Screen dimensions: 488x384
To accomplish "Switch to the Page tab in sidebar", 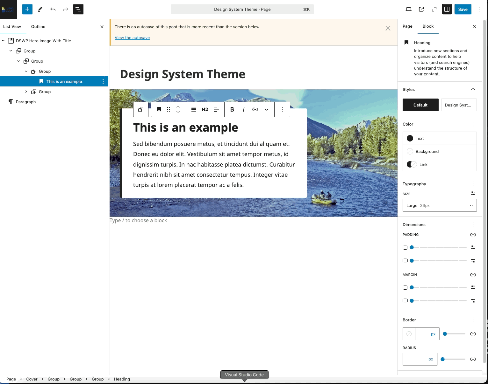I will point(407,26).
